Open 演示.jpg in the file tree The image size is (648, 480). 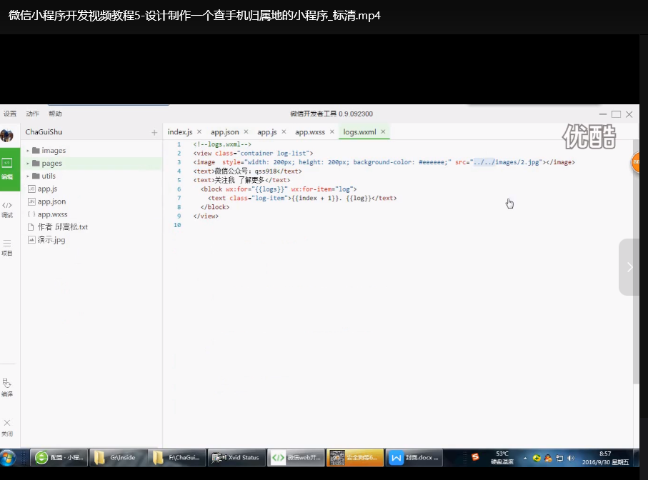(51, 239)
